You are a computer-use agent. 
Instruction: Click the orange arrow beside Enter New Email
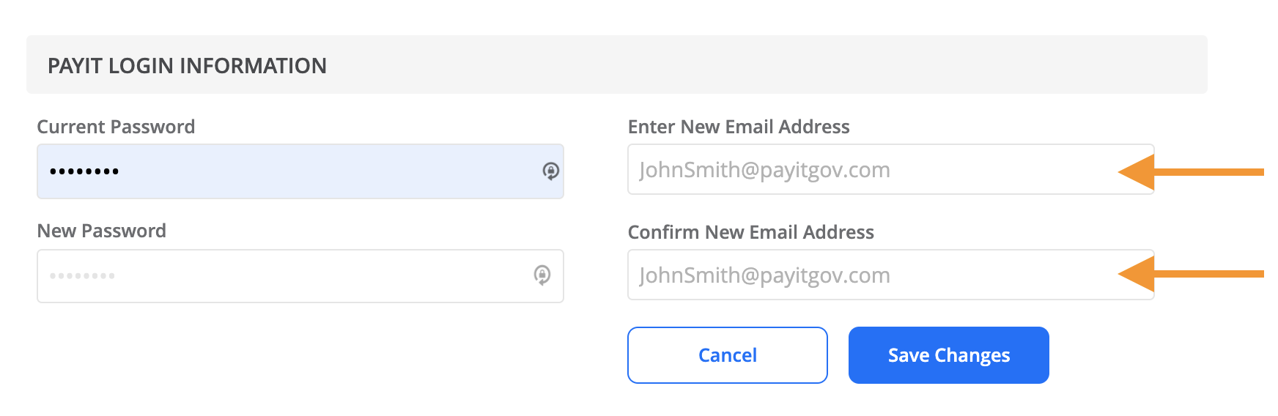(x=1191, y=172)
